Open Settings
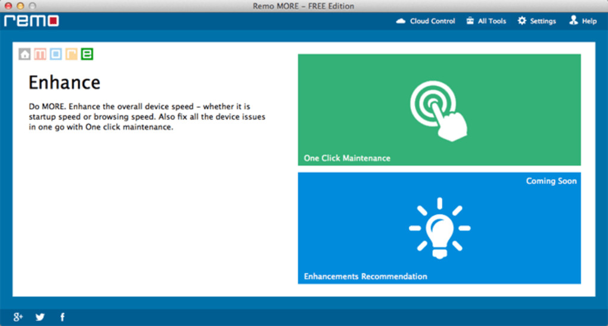 536,21
